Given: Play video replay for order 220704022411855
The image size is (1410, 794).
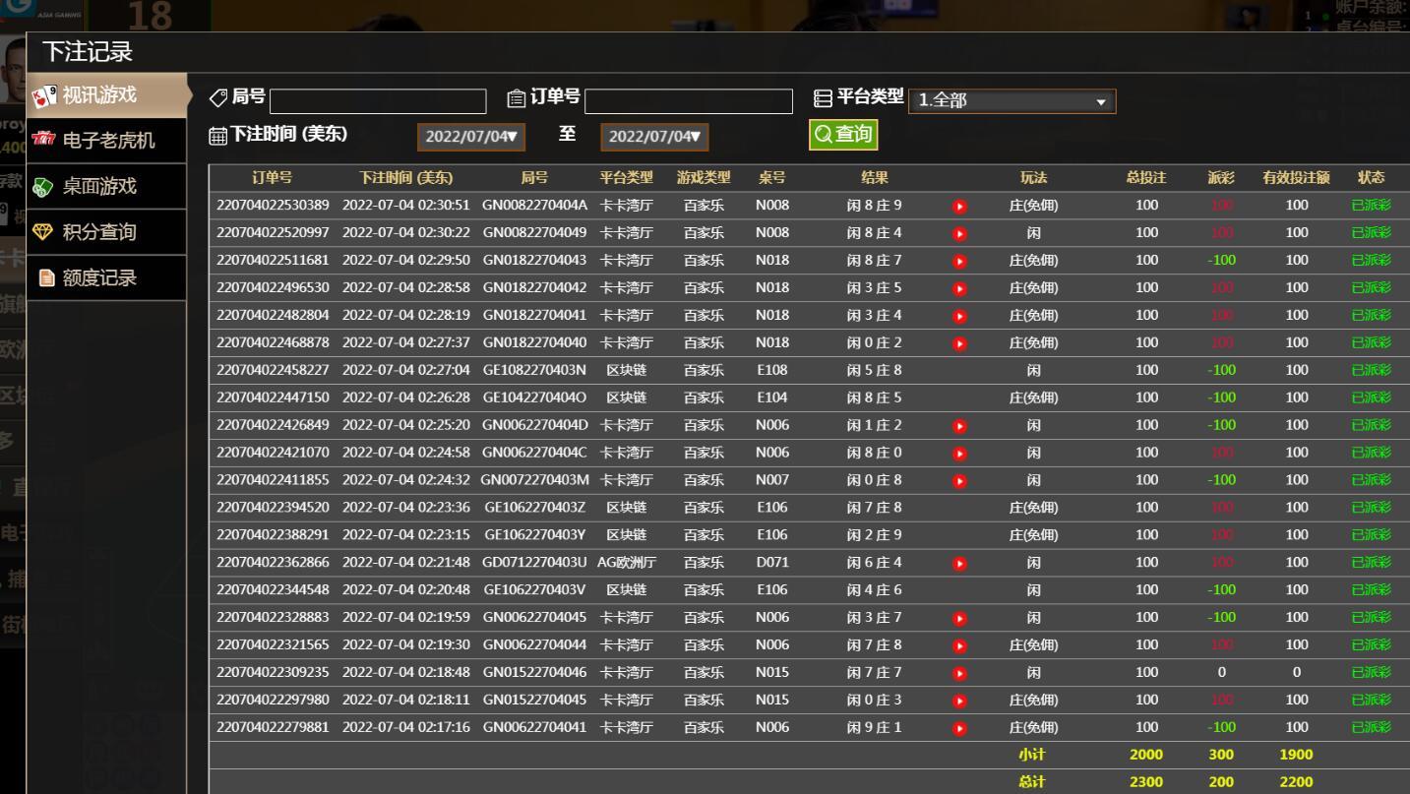Looking at the screenshot, I should tap(960, 482).
